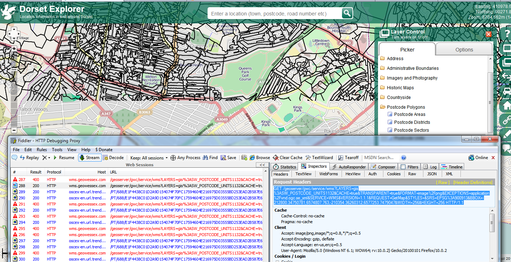
Task: Click the $ Donate menu item
Action: (x=104, y=150)
